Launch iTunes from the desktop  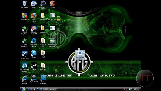click(x=34, y=4)
